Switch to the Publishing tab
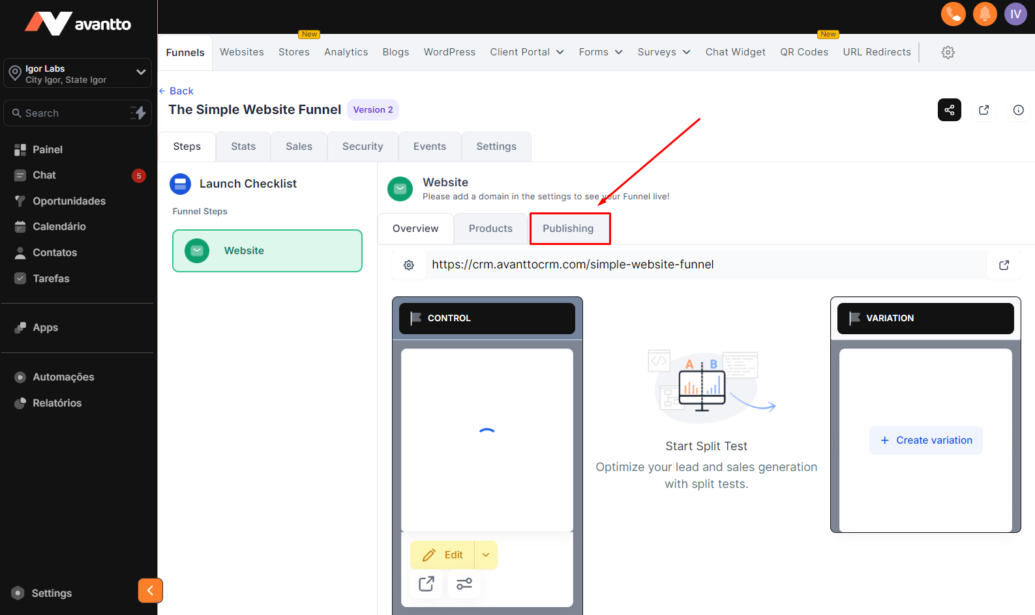This screenshot has width=1035, height=615. (x=568, y=229)
